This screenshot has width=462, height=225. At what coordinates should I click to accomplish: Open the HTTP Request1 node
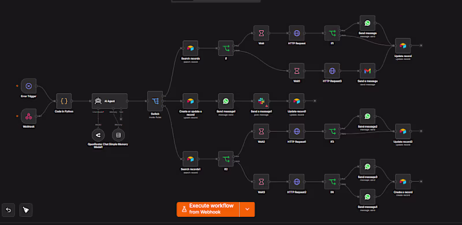pyautogui.click(x=297, y=131)
